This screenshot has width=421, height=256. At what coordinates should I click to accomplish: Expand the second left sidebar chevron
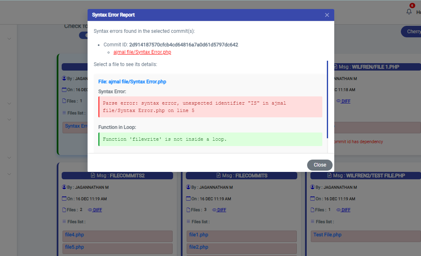pyautogui.click(x=9, y=120)
